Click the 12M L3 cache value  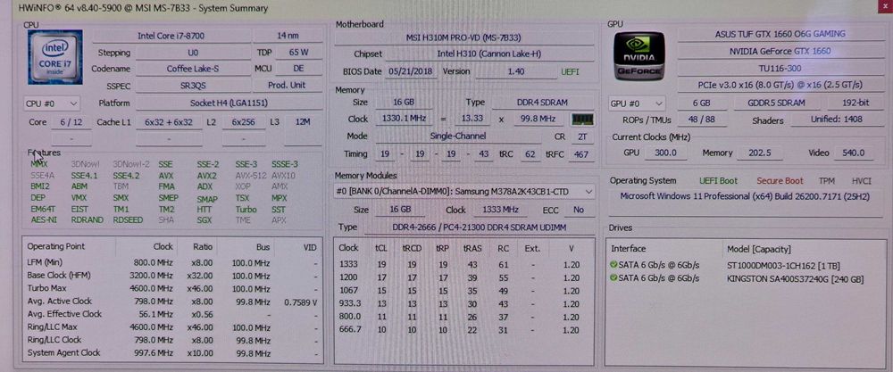coord(303,122)
